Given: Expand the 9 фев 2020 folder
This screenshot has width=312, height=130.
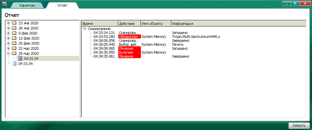Looking at the screenshot, I should tap(8, 33).
